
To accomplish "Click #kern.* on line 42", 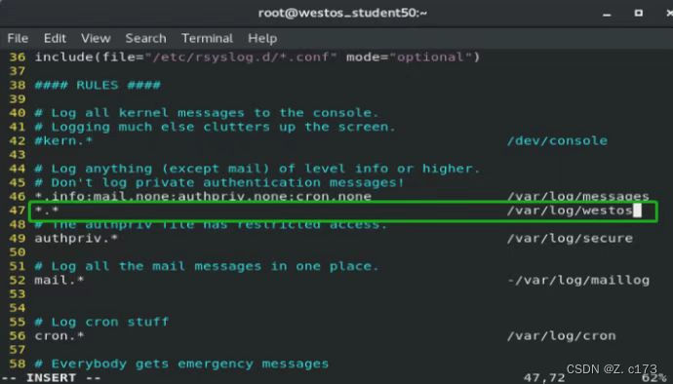I will 63,140.
